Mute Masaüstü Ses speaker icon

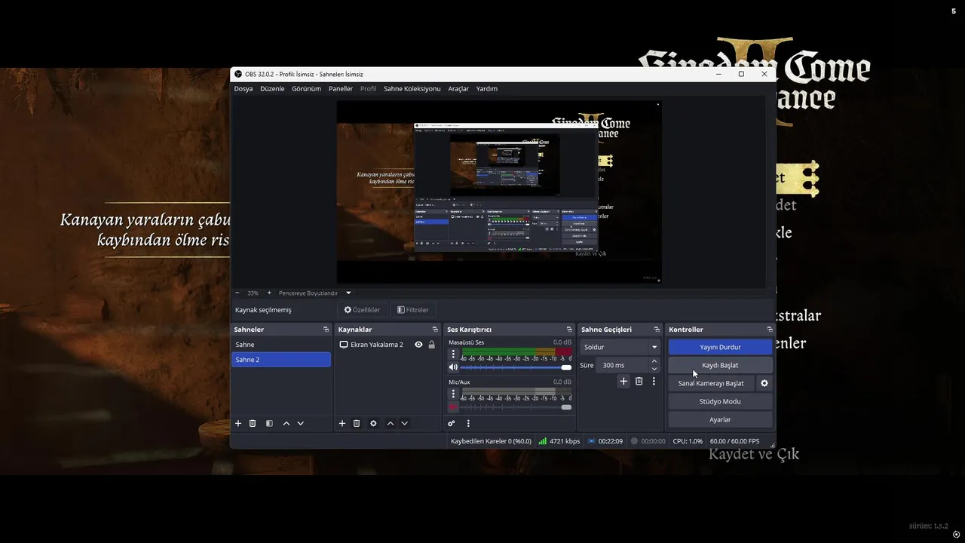point(453,367)
